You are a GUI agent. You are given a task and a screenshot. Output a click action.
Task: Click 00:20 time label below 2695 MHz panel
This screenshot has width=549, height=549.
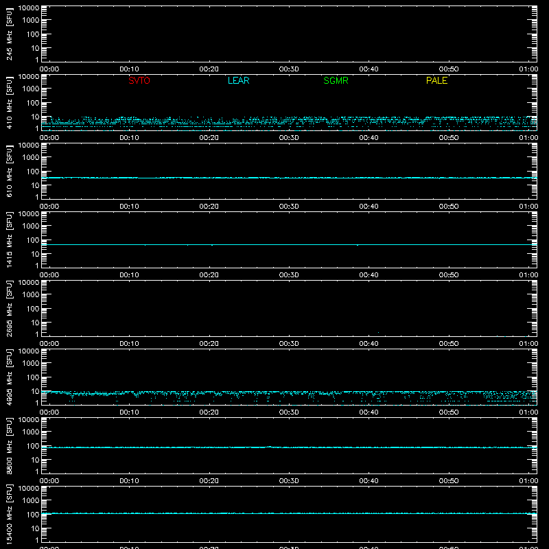[x=209, y=344]
